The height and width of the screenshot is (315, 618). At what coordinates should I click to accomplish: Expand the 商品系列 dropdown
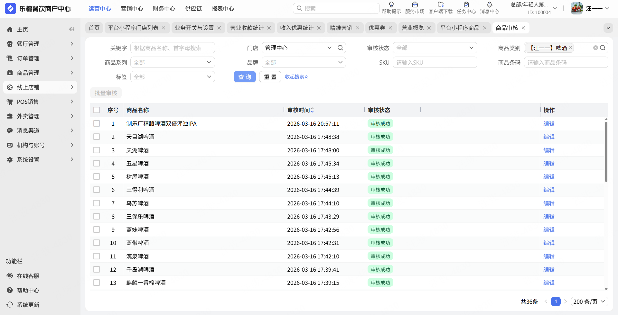coord(173,62)
